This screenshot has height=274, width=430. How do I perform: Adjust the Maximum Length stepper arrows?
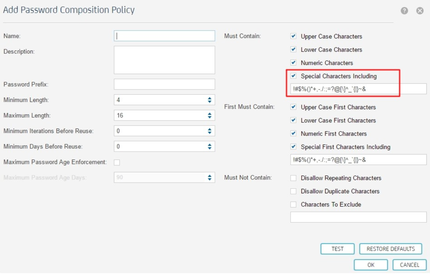(210, 115)
